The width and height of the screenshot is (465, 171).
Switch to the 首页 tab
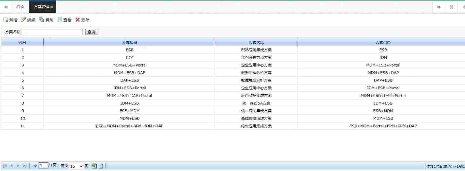click(x=21, y=7)
